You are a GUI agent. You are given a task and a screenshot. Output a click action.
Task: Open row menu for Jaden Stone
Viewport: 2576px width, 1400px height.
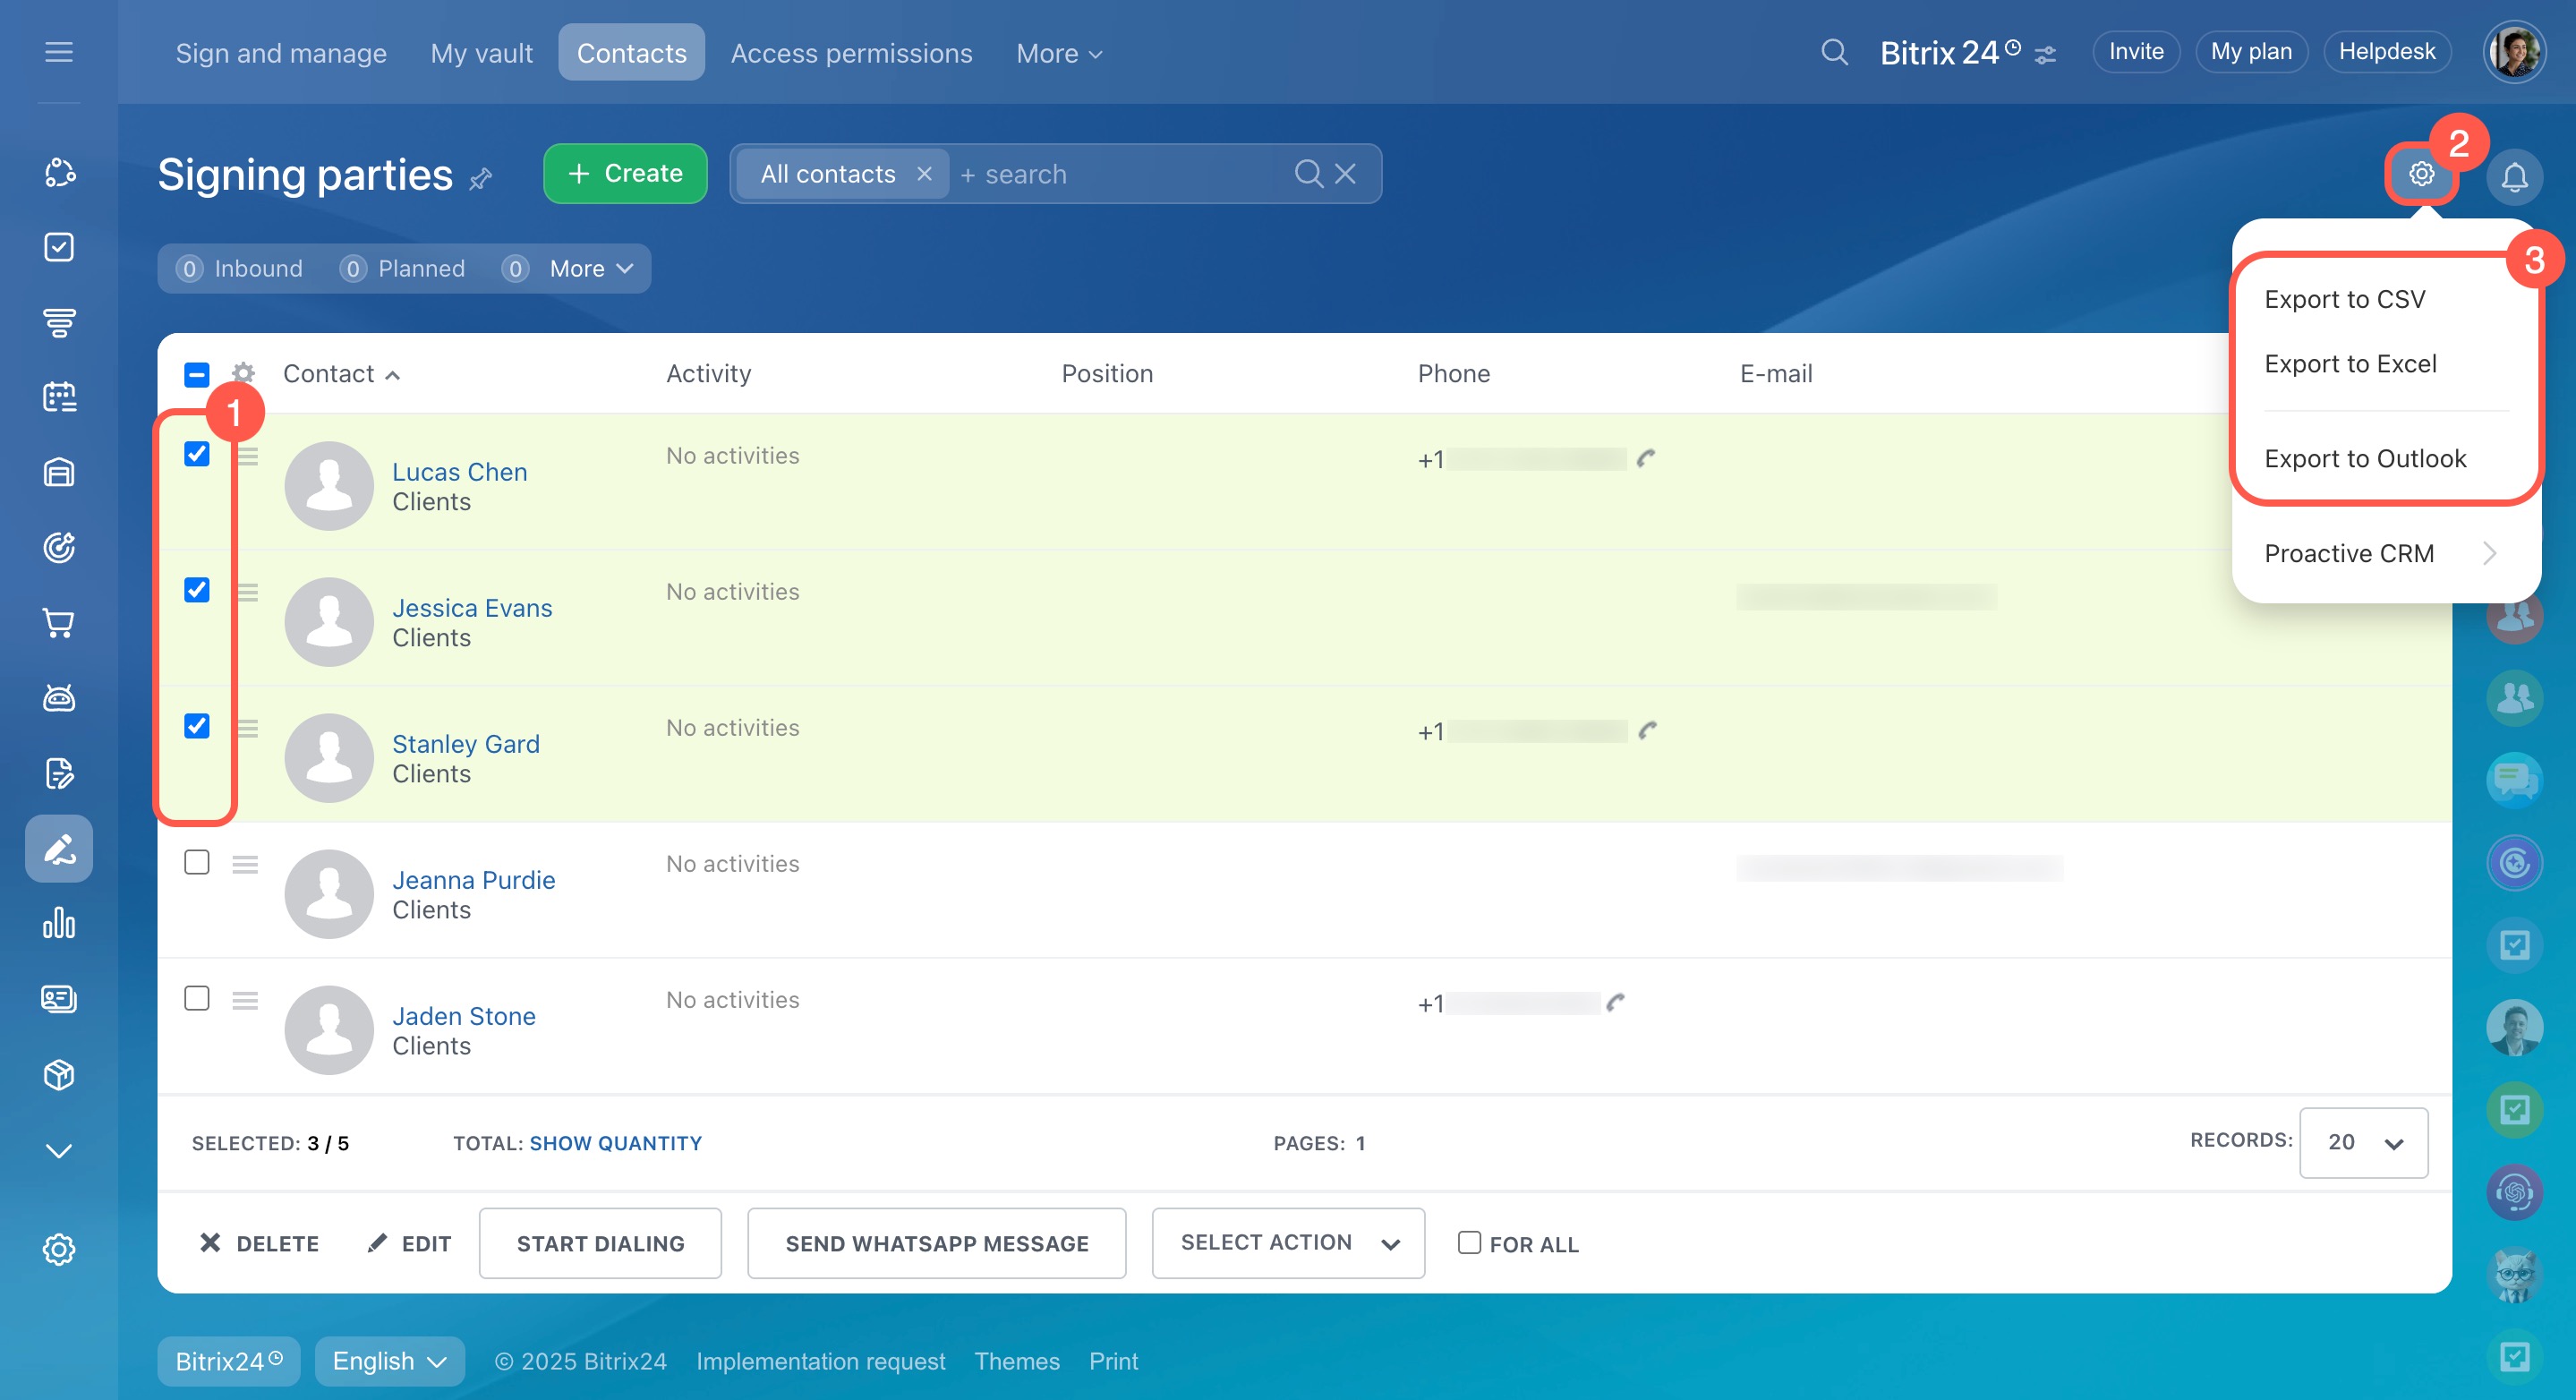(x=245, y=1000)
